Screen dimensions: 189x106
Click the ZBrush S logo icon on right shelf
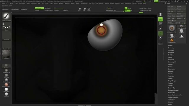point(160,14)
